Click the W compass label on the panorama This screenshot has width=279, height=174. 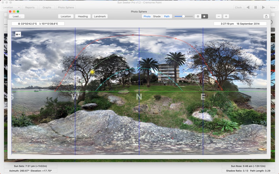(75, 97)
